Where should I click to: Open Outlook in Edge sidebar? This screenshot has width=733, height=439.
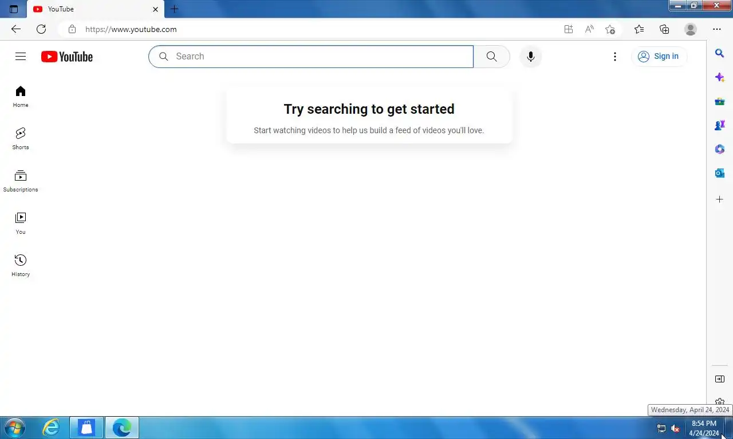[x=720, y=173]
